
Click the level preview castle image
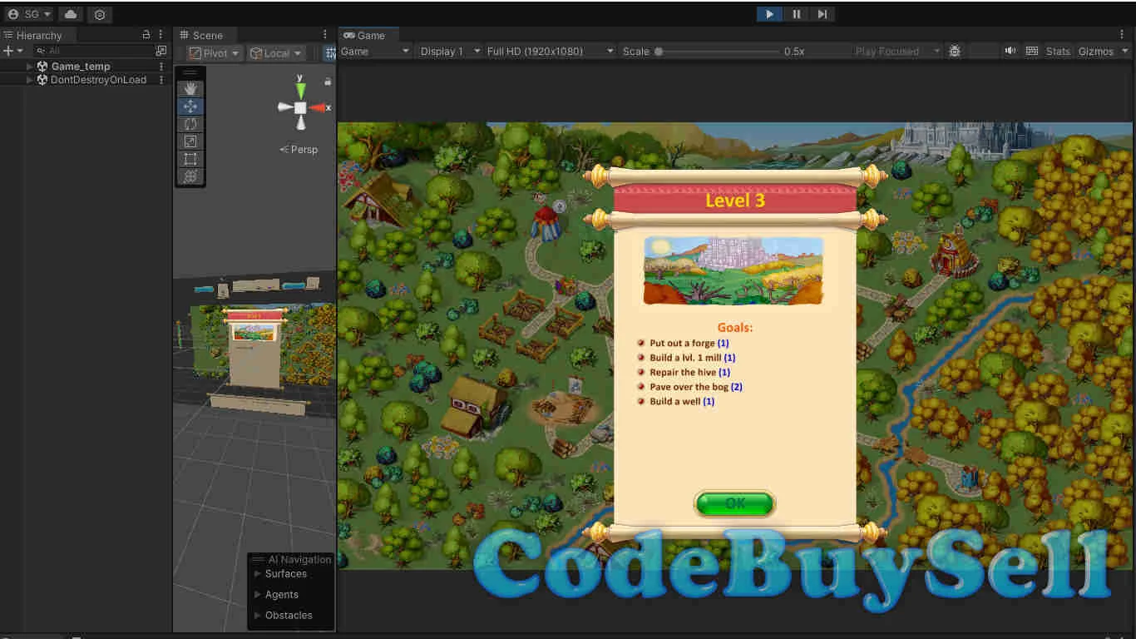pos(733,270)
